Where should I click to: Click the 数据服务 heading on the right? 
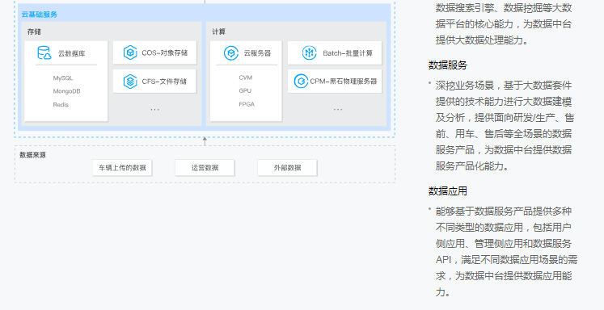pyautogui.click(x=448, y=65)
